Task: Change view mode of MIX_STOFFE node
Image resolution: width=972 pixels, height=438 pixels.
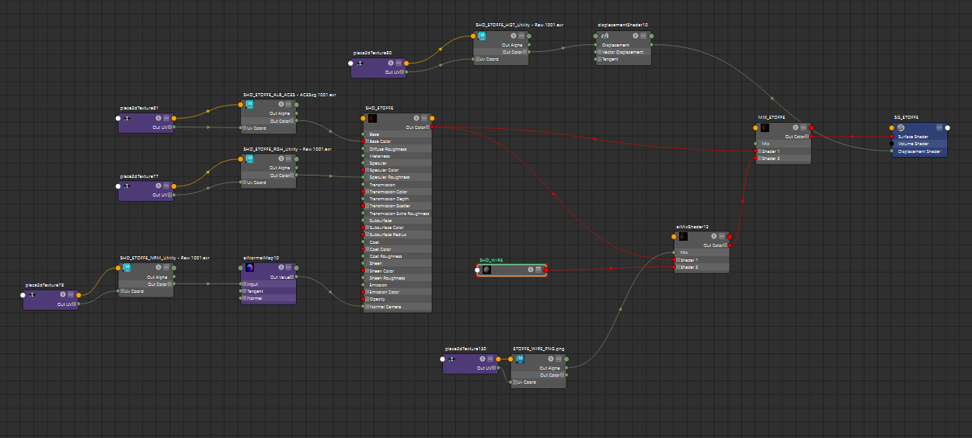Action: (x=803, y=127)
